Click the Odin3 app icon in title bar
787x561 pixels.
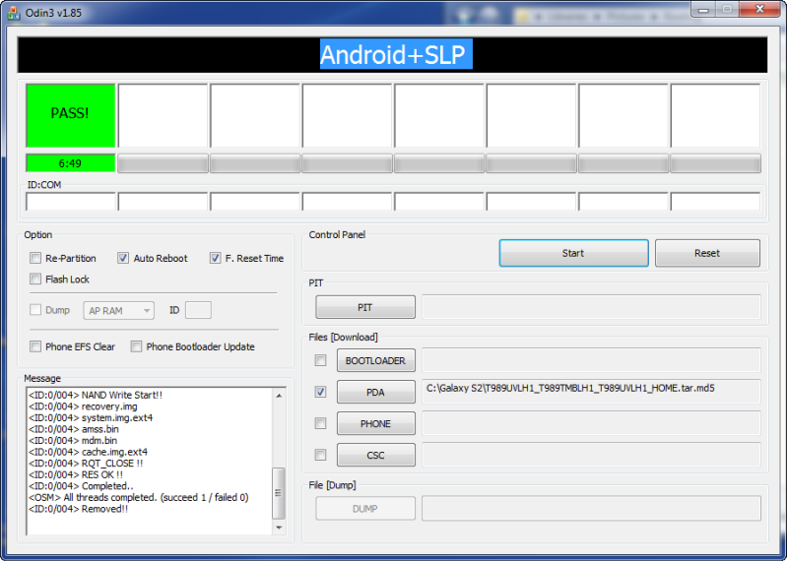(x=14, y=13)
